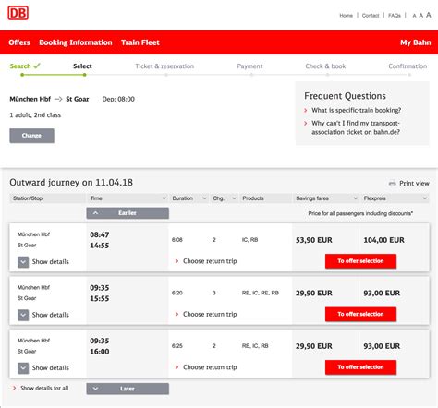
Task: Click the DB logo
Action: [18, 13]
